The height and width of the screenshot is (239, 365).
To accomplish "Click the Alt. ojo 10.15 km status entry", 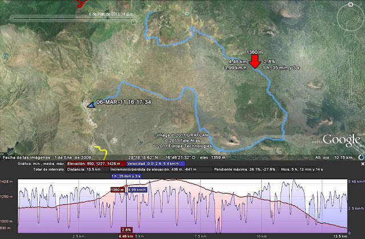I will [x=334, y=158].
